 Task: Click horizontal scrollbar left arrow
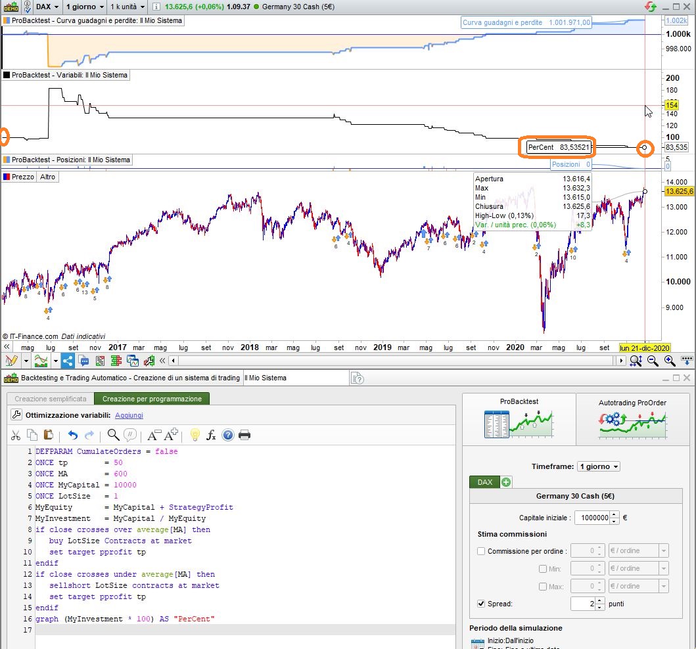173,361
